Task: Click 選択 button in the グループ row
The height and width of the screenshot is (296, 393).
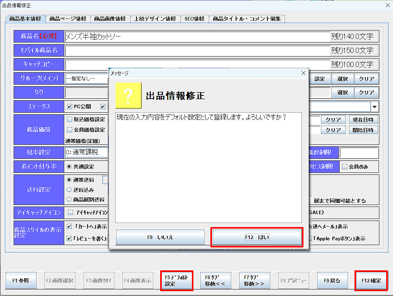Action: point(342,79)
